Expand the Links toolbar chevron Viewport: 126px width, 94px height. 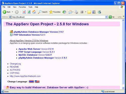(x=123, y=16)
